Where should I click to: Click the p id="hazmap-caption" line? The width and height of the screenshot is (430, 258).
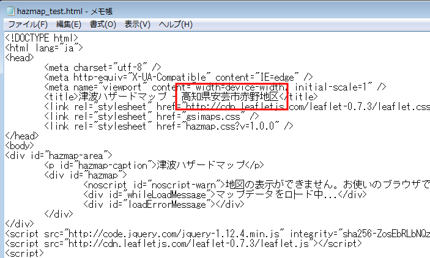pyautogui.click(x=154, y=165)
